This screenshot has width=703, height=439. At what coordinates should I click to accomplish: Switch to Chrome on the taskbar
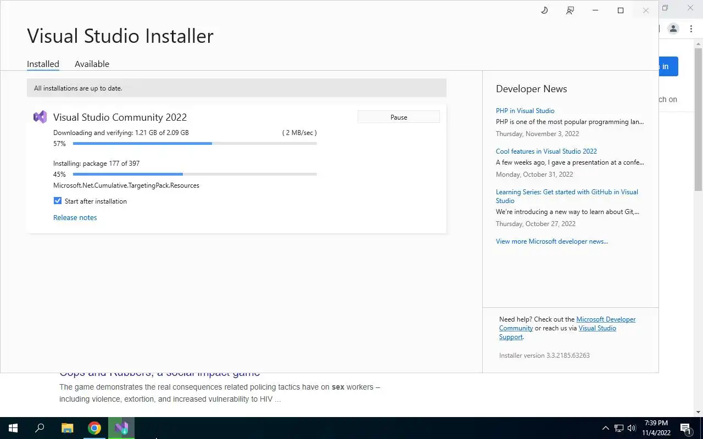(94, 428)
